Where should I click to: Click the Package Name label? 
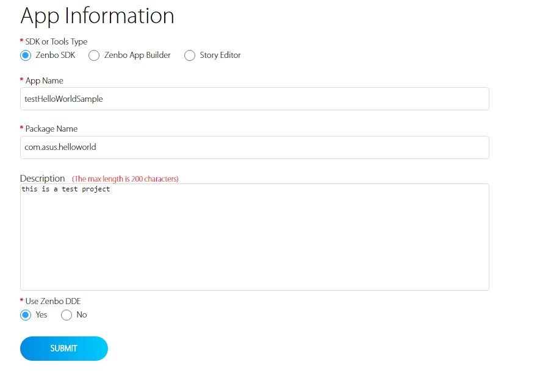51,129
